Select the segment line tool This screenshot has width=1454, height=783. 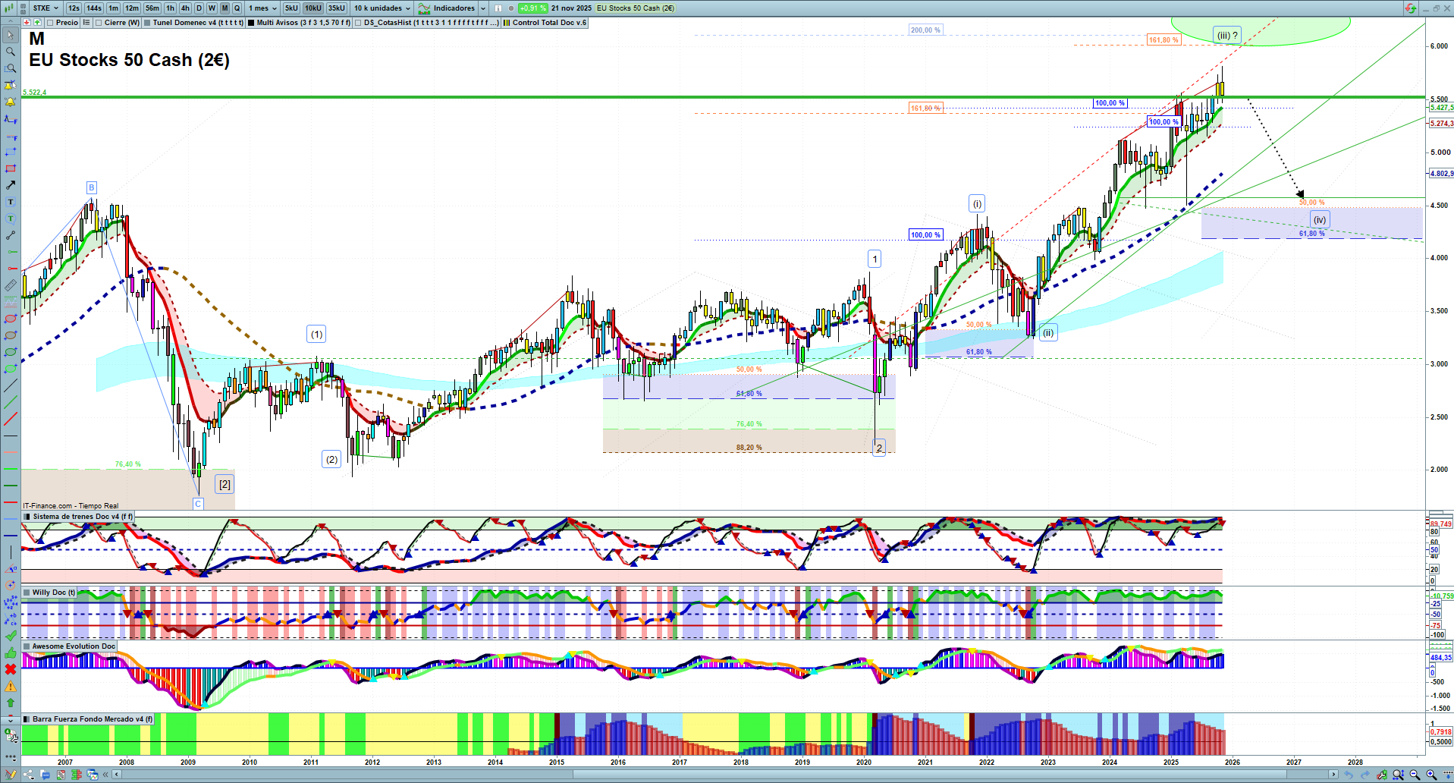point(11,235)
